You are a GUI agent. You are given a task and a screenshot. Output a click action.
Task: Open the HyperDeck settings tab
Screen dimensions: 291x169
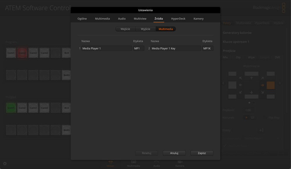(178, 19)
